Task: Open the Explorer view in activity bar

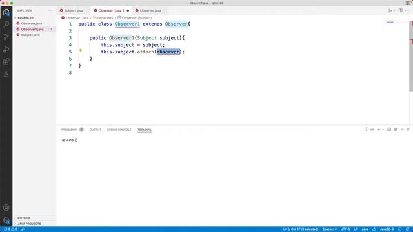Action: tap(6, 12)
